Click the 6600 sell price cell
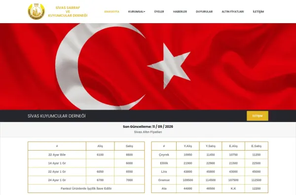 click(x=129, y=155)
